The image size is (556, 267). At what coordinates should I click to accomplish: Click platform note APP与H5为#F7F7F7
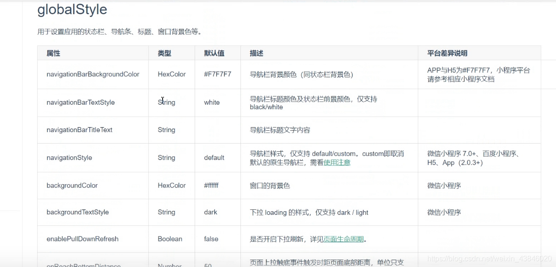tap(479, 75)
